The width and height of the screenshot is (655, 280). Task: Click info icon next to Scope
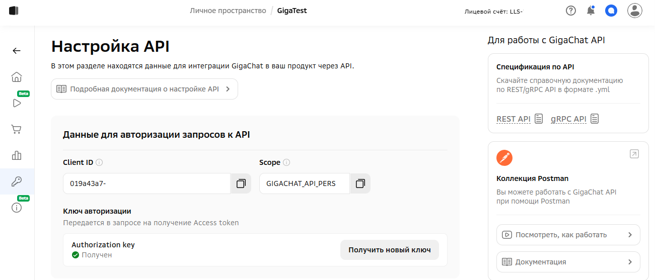coord(286,162)
